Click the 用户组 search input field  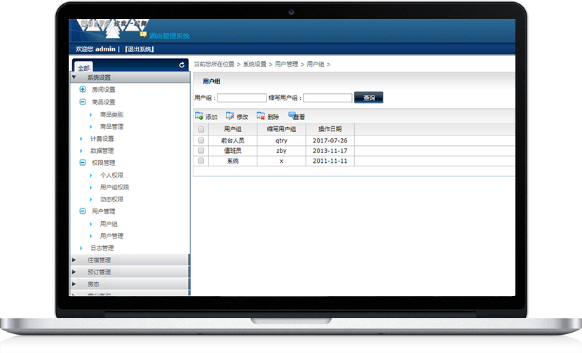[242, 98]
